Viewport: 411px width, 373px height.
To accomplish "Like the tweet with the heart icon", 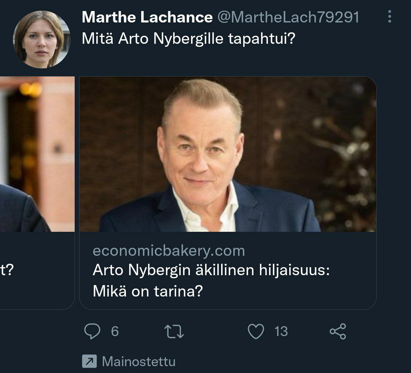I will 256,331.
